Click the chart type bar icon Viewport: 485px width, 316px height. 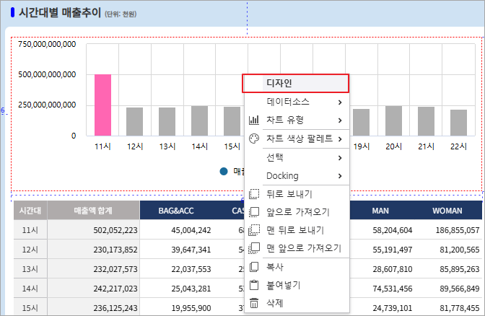[x=253, y=120]
